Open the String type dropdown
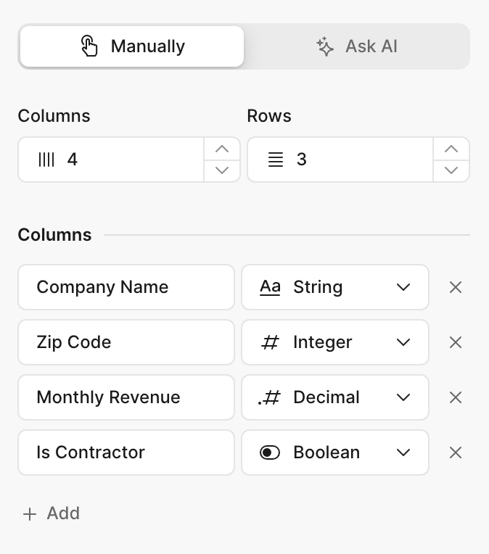This screenshot has width=489, height=554. tap(335, 287)
